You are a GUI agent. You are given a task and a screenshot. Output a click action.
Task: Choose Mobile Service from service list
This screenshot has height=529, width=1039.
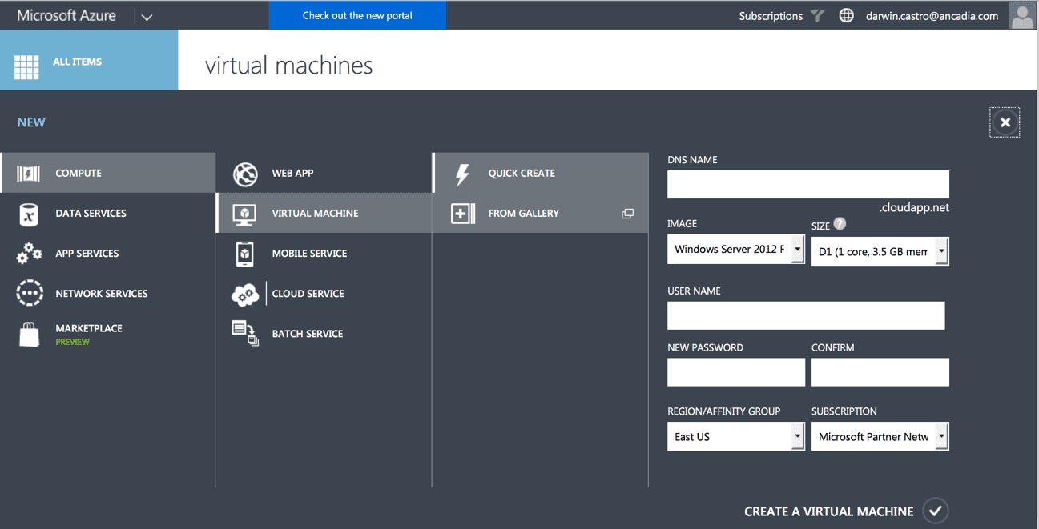324,254
